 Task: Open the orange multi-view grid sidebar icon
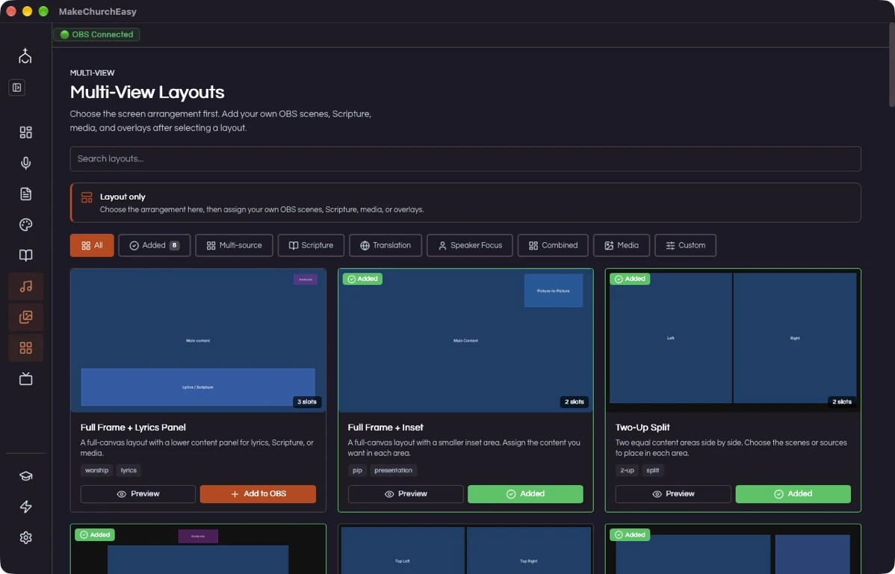tap(25, 348)
